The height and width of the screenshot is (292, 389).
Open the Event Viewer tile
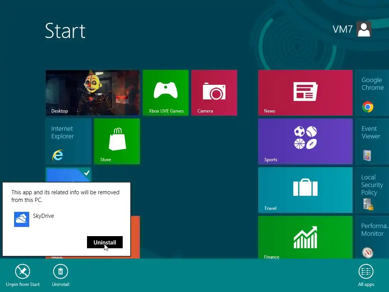click(x=372, y=141)
